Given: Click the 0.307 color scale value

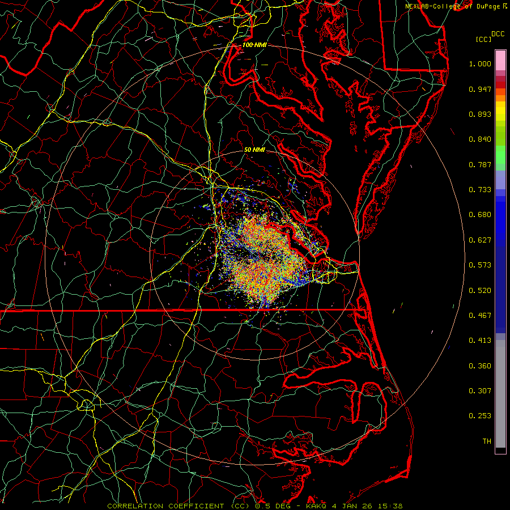Looking at the screenshot, I should click(x=480, y=391).
